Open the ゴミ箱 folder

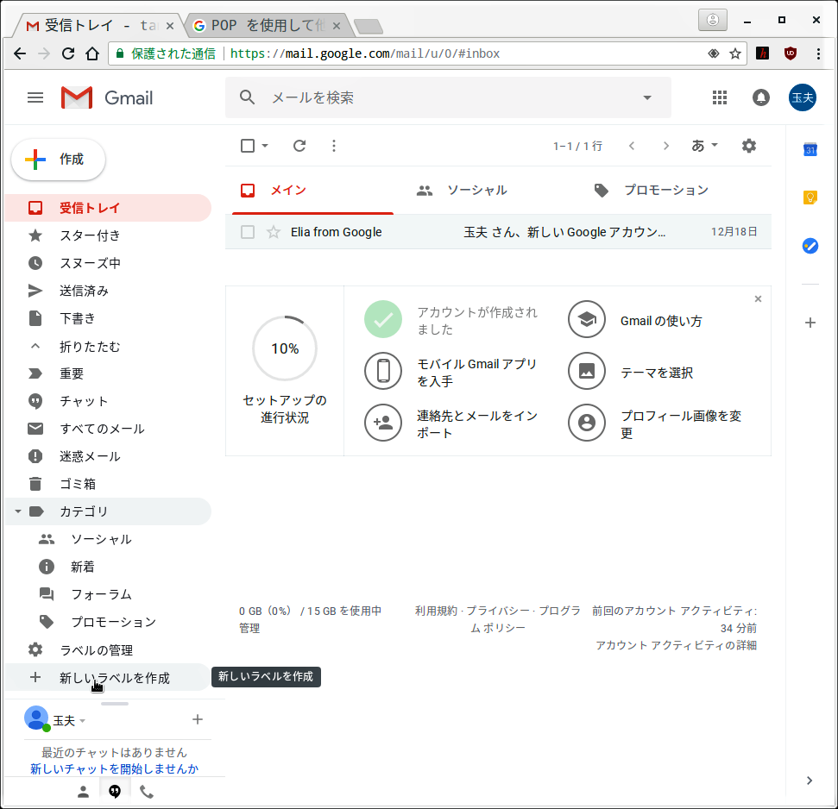tap(108, 485)
